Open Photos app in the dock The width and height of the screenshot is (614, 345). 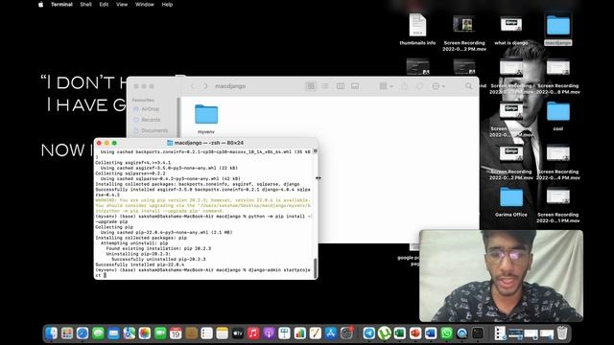coord(145,333)
